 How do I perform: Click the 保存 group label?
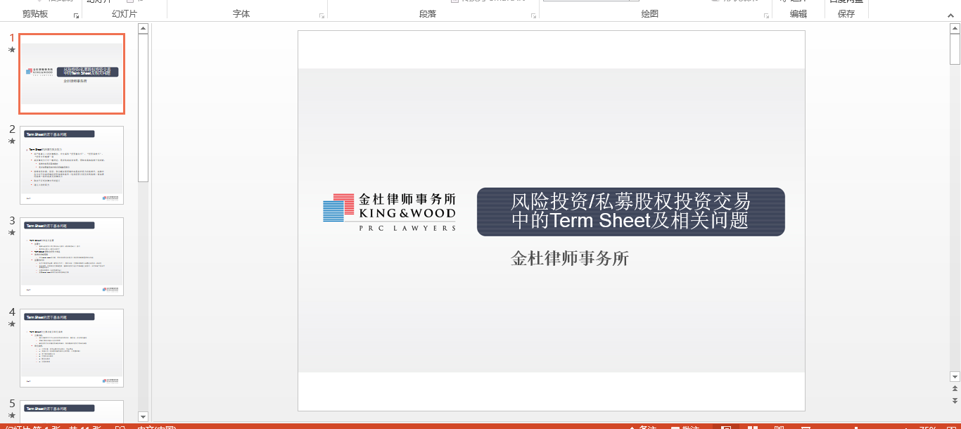point(846,14)
